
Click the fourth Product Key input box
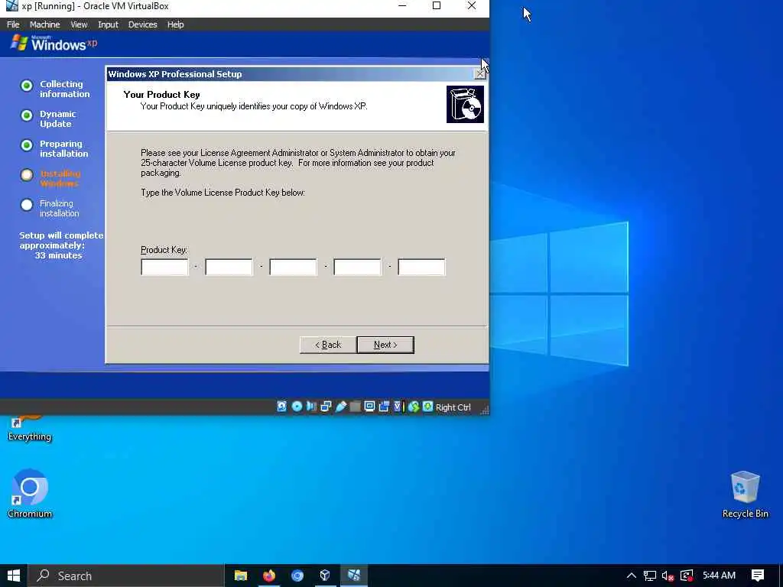pos(357,267)
